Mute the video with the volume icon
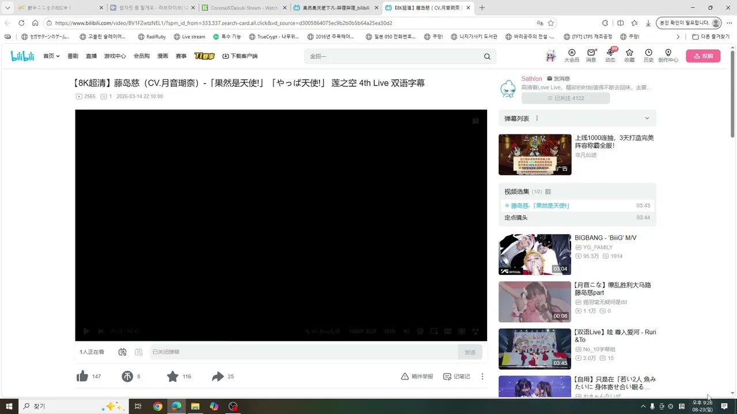This screenshot has width=737, height=414. [x=407, y=331]
